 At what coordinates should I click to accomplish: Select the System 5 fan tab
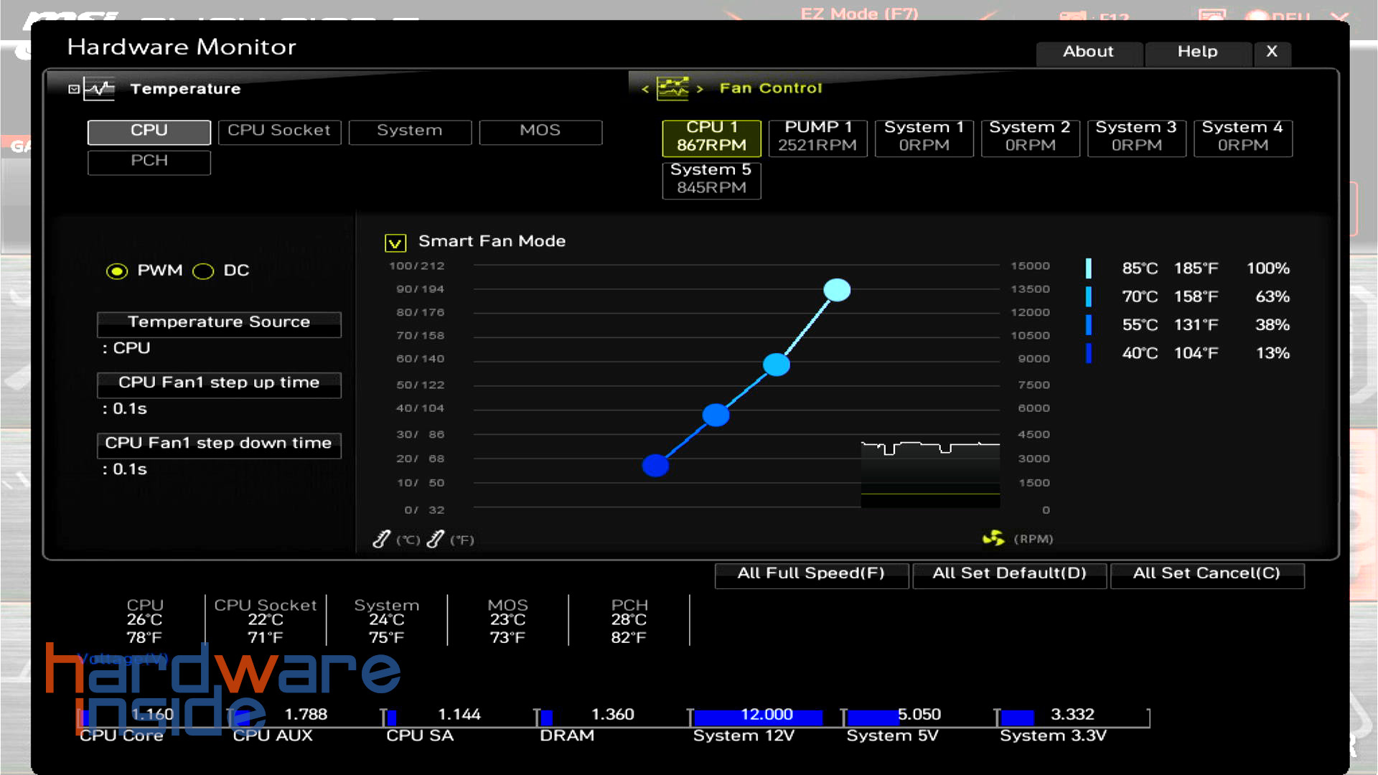coord(711,179)
